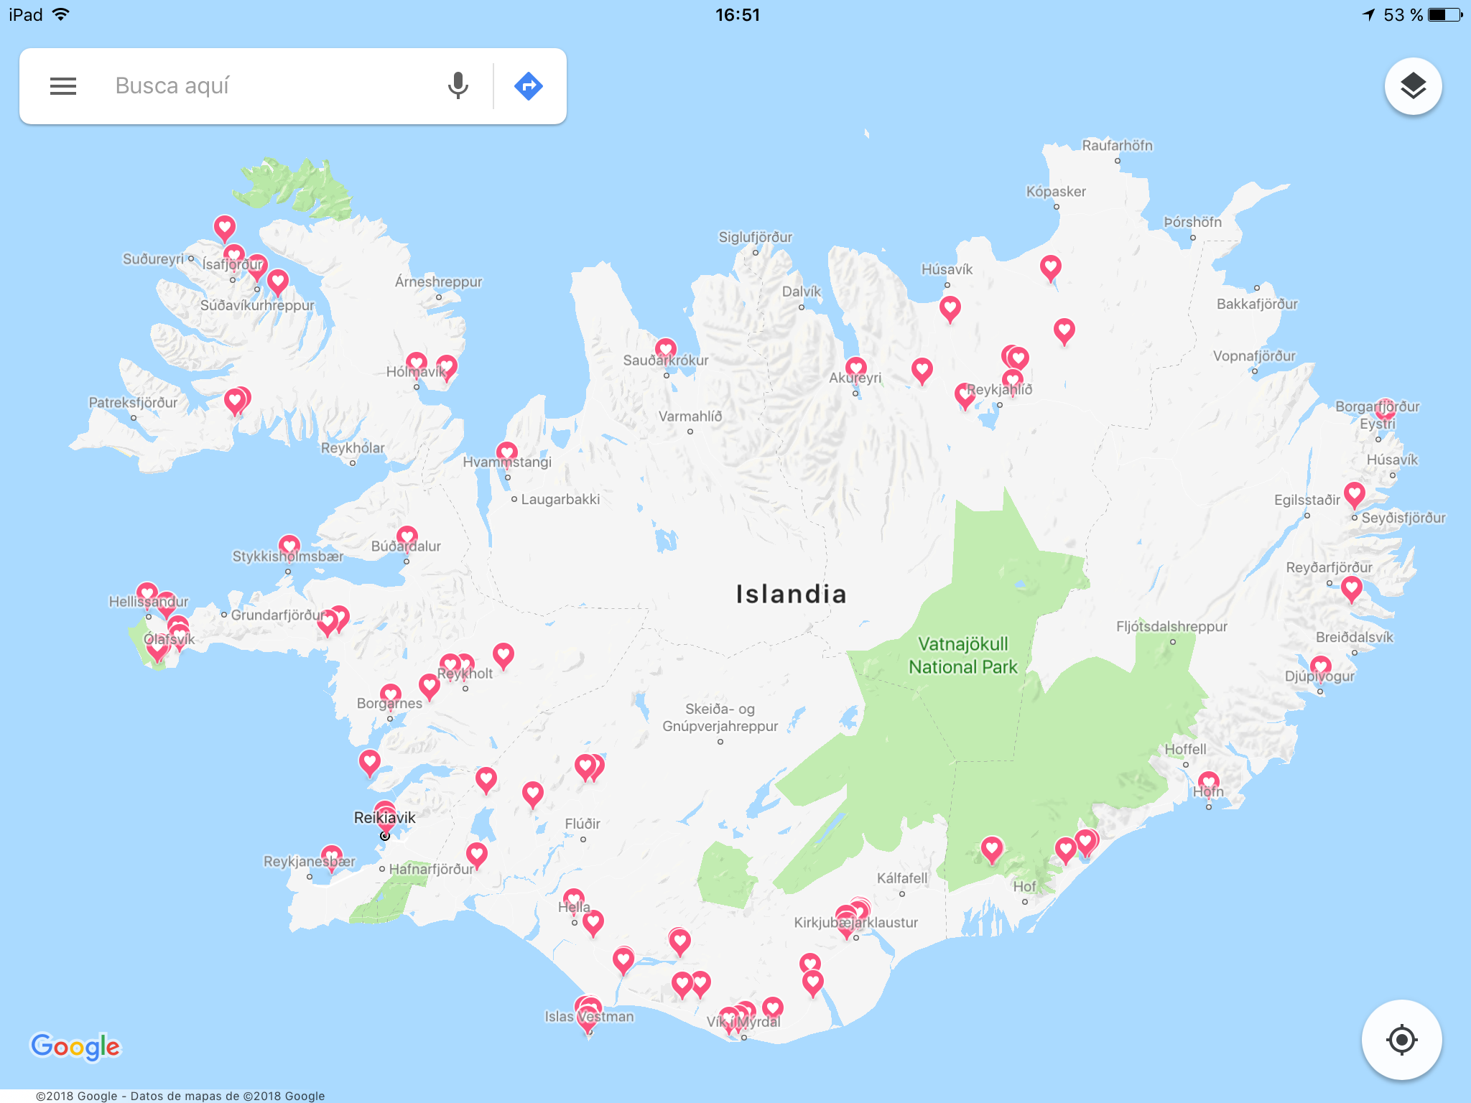Tap the Siglufjörður town label
The width and height of the screenshot is (1471, 1103).
[x=756, y=237]
